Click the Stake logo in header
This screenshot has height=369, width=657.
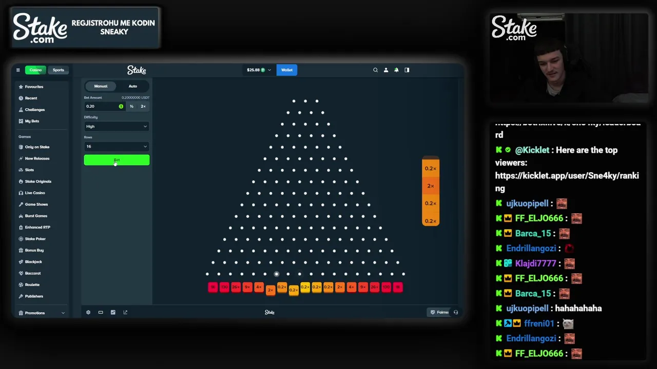pyautogui.click(x=137, y=70)
